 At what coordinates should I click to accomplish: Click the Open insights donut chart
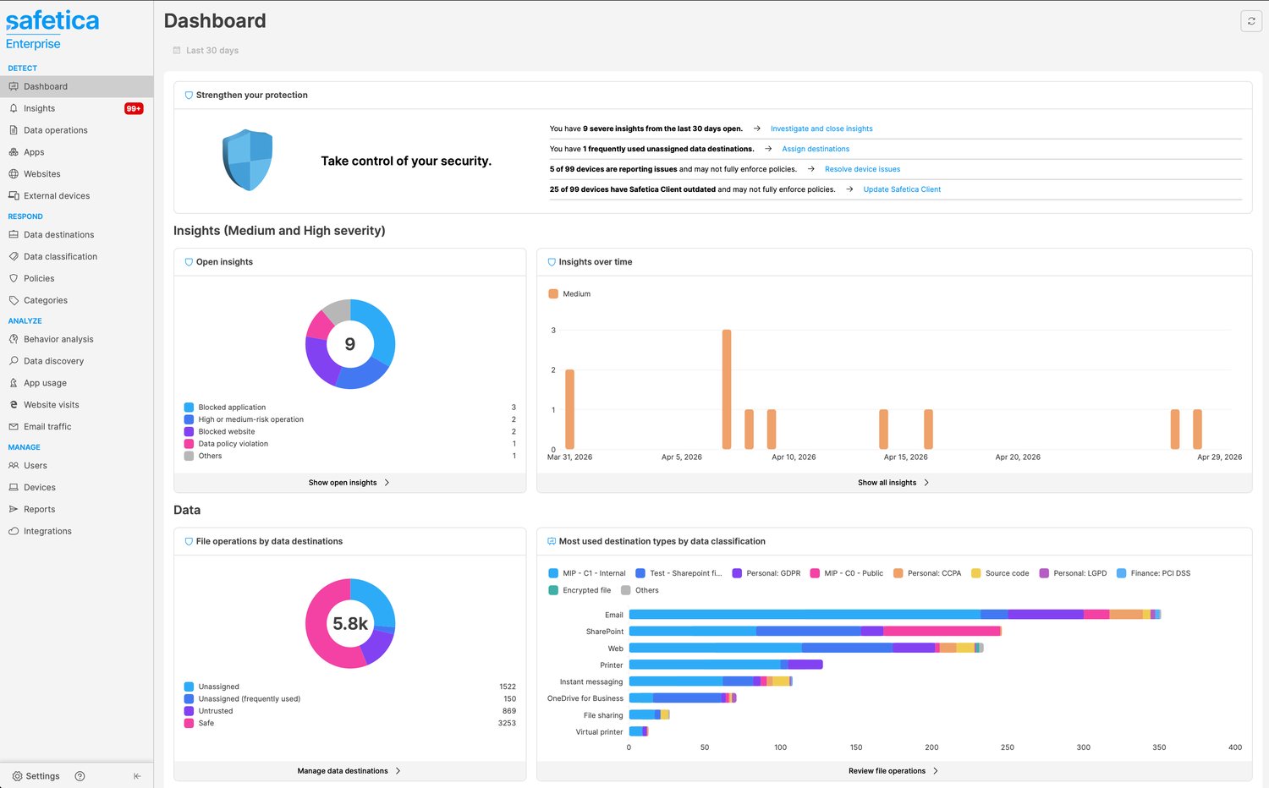[x=350, y=344]
